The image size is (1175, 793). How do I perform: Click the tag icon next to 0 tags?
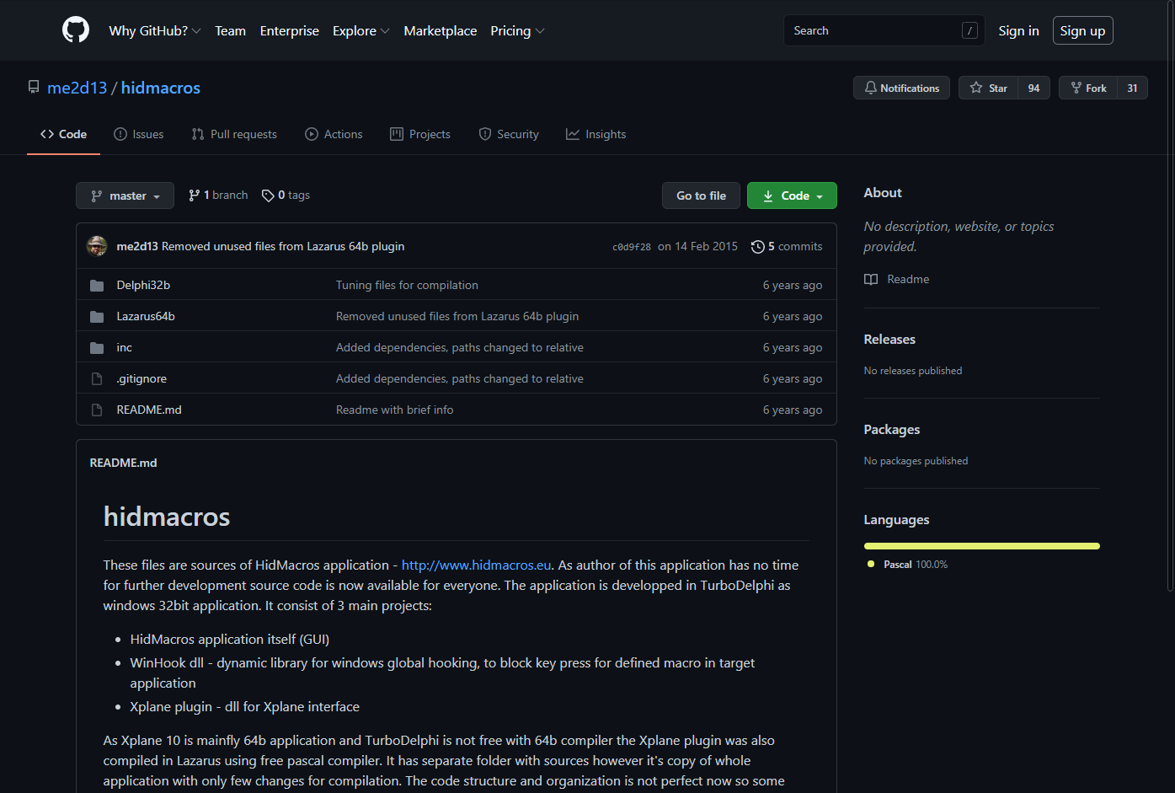[268, 196]
